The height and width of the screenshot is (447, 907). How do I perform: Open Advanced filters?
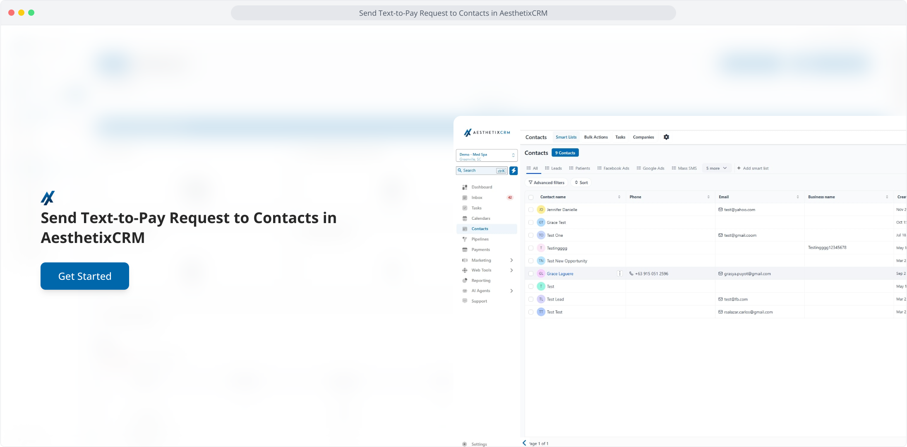tap(546, 183)
